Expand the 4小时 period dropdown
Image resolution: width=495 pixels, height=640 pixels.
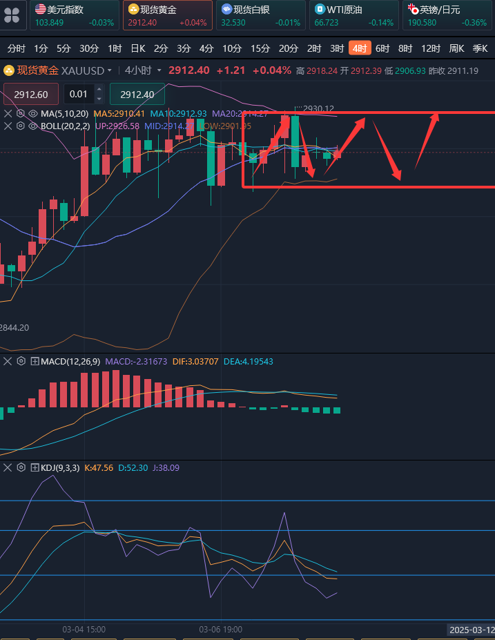point(159,70)
